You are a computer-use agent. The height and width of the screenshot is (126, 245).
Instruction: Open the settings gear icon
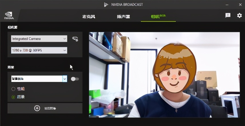pos(239,15)
